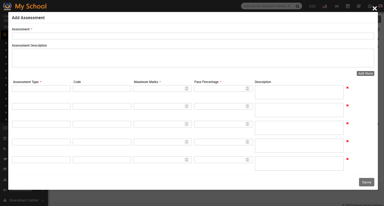Remove the first assessment type row
The width and height of the screenshot is (384, 206).
[347, 88]
